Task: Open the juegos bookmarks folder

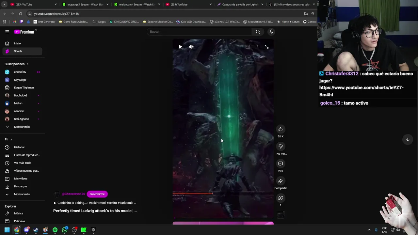Action: click(99, 22)
